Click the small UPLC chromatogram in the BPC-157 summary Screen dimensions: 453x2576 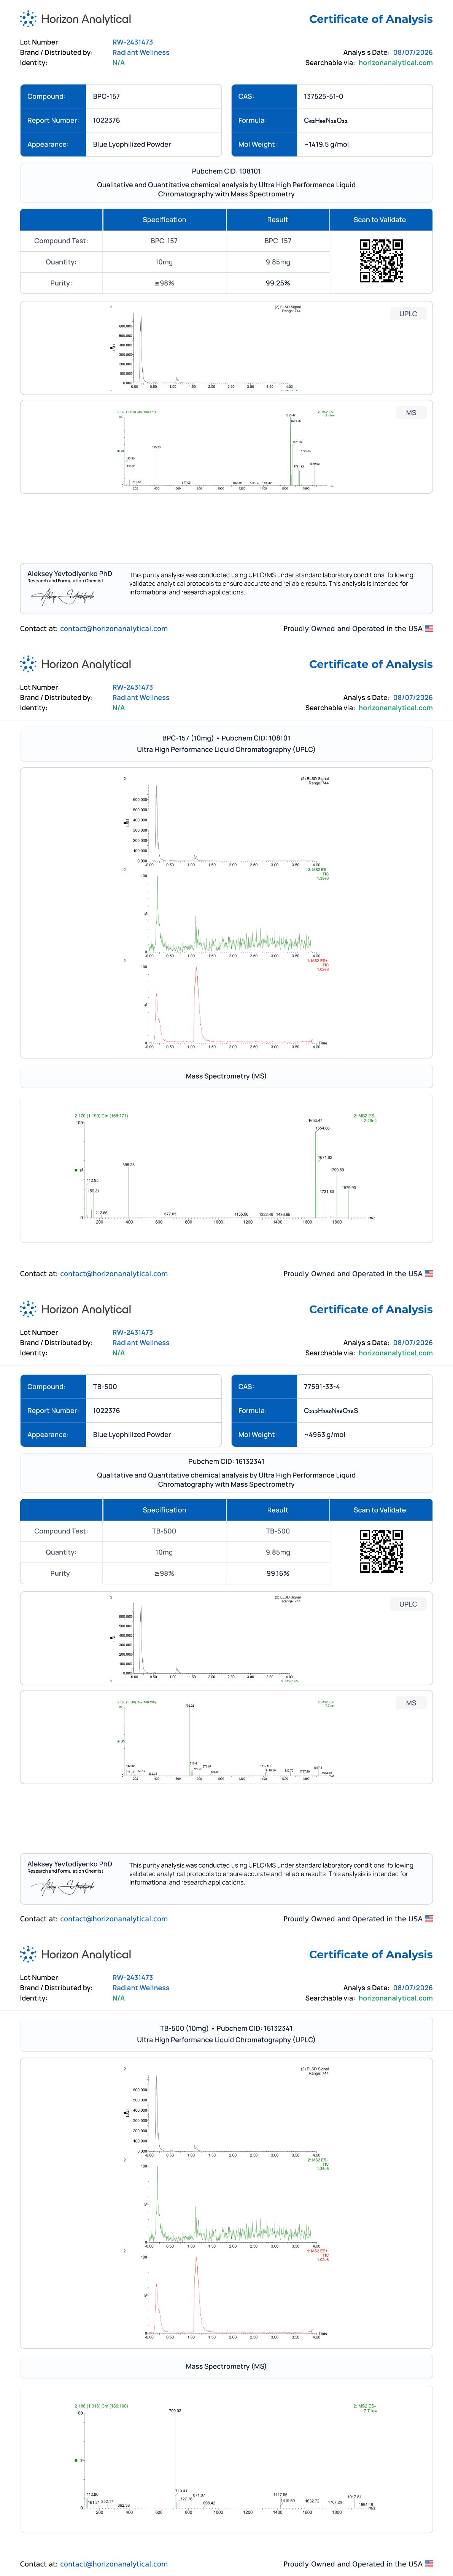[x=205, y=348]
